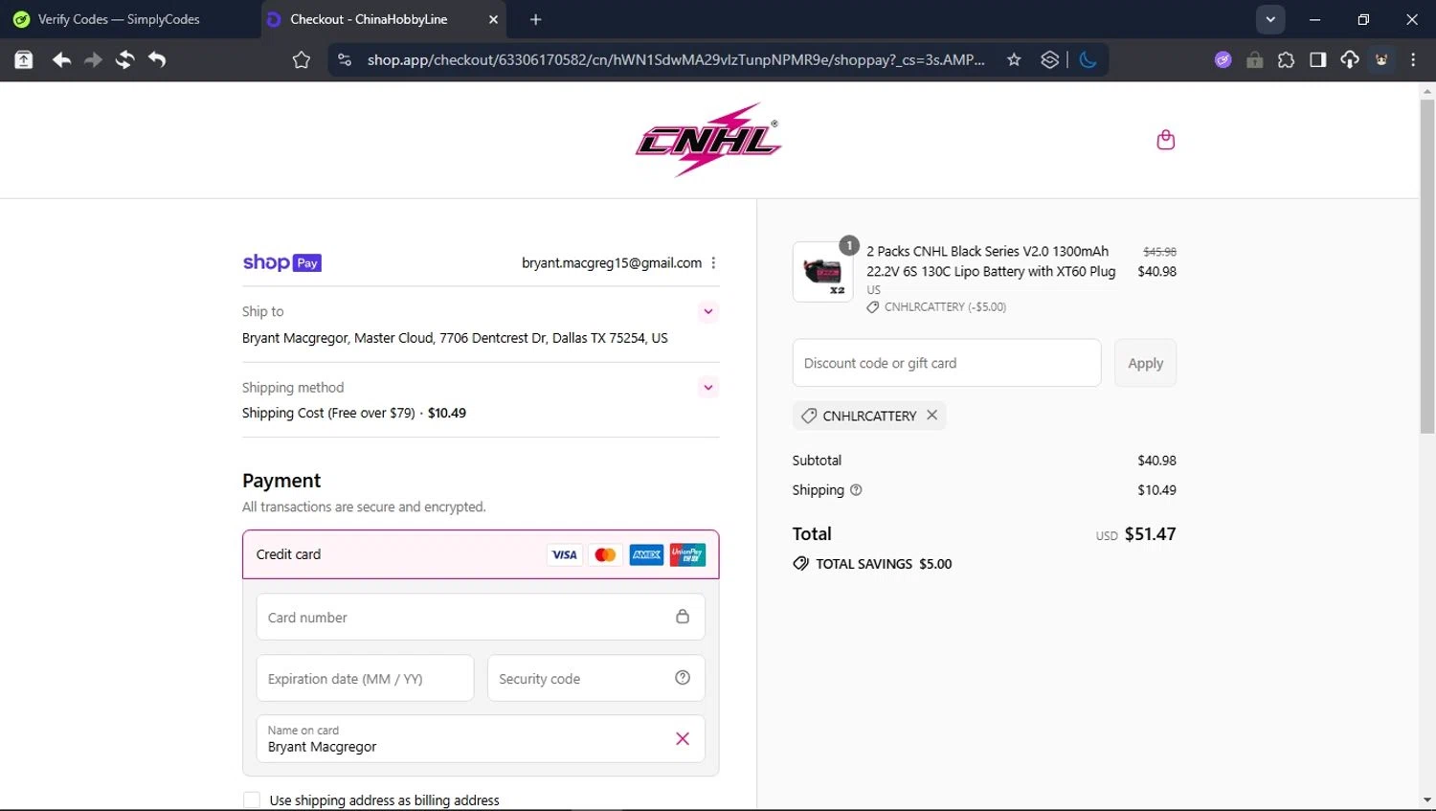This screenshot has height=811, width=1436.
Task: Switch to Verify Codes SimplyCodes tab
Action: point(119,19)
